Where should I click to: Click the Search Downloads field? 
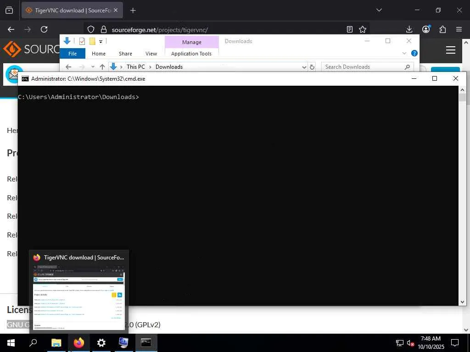tap(368, 67)
